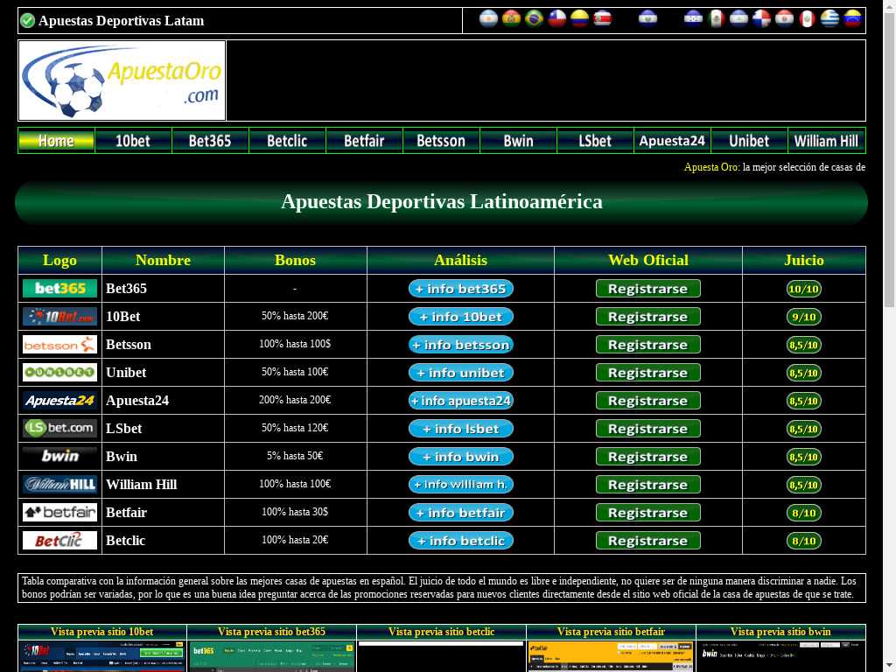Viewport: 896px width, 672px height.
Task: Click the Honduras flag with stars
Action: pos(693,19)
